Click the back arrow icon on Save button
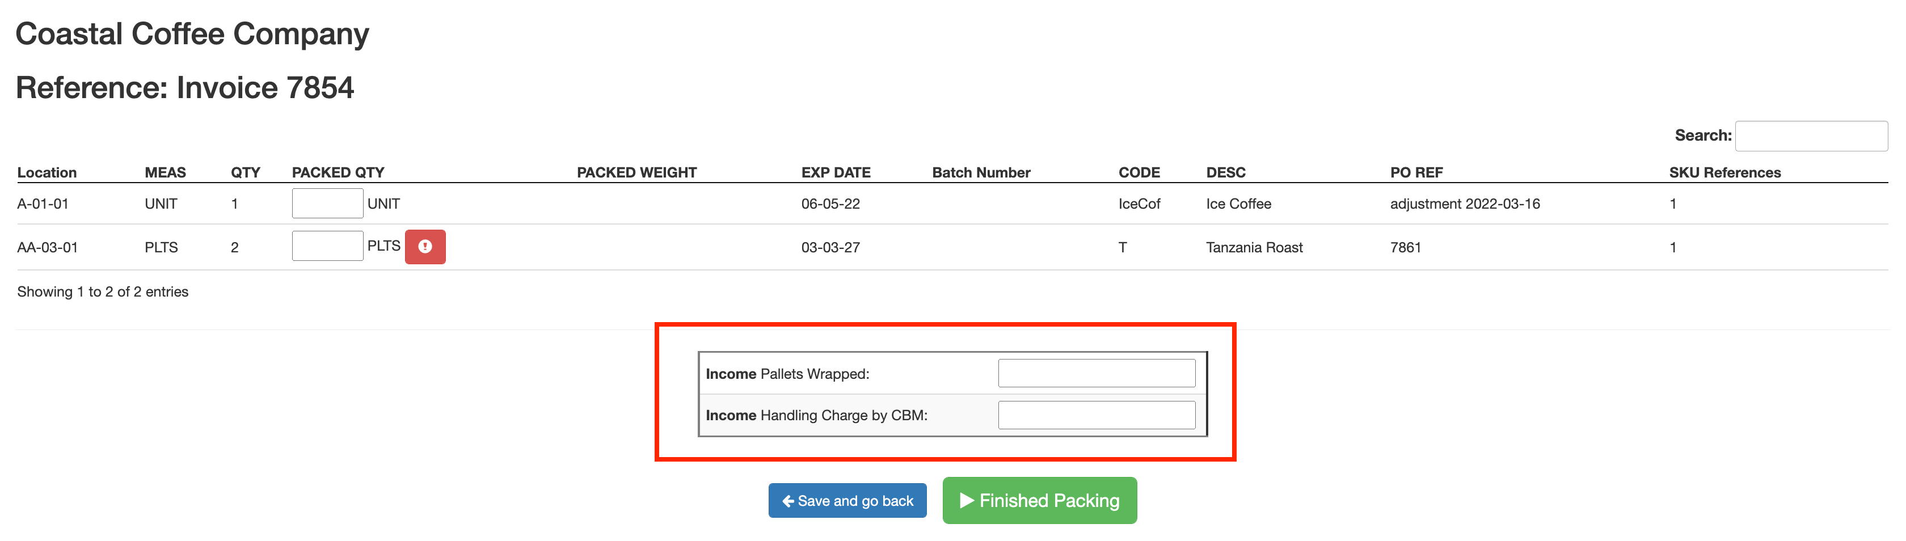Image resolution: width=1906 pixels, height=541 pixels. coord(787,500)
